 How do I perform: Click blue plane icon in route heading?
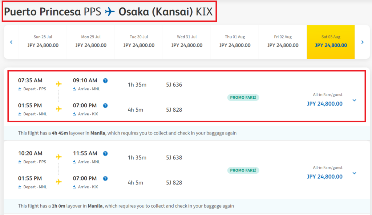[110, 12]
